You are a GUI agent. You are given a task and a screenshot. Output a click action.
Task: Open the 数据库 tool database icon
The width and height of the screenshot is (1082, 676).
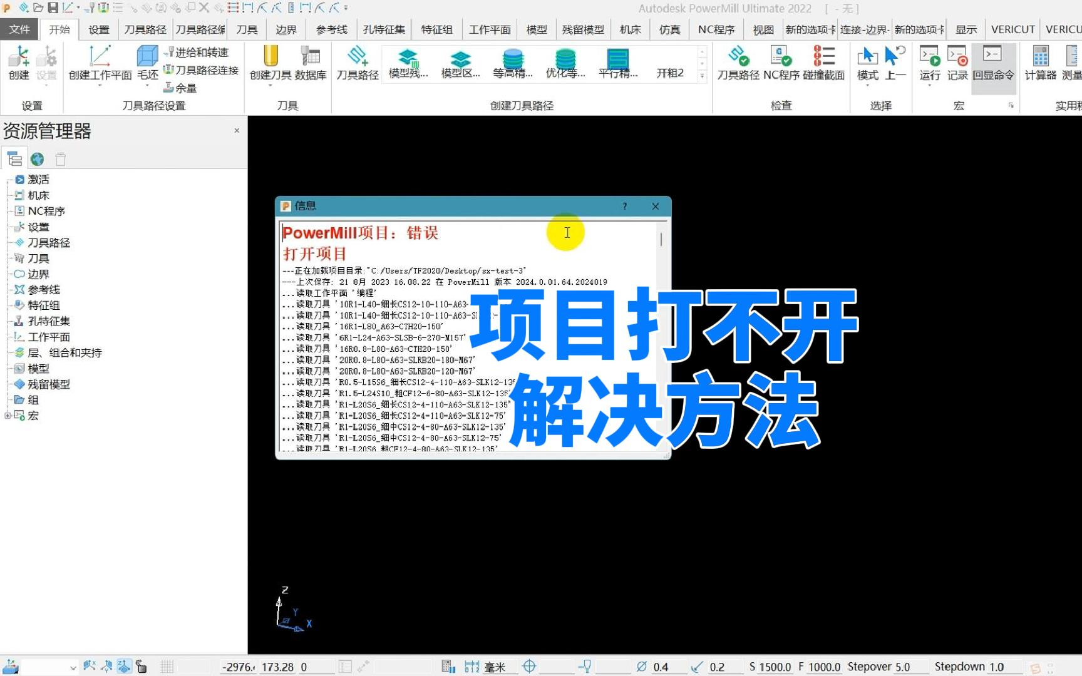311,63
